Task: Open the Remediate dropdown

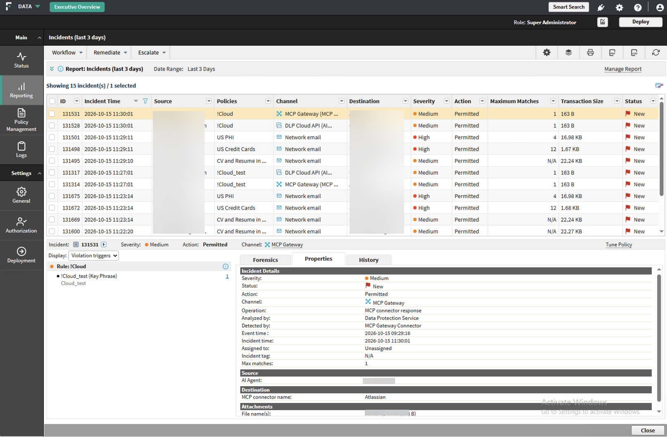Action: [110, 52]
